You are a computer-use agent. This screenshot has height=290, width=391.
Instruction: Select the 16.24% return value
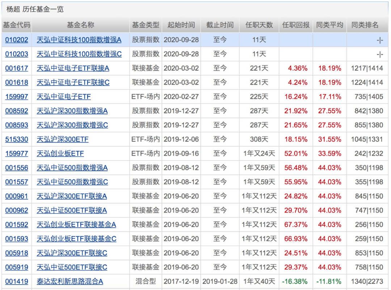tap(296, 97)
